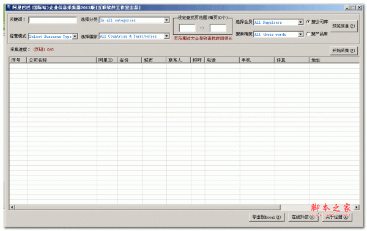Click the end page range field
The image size is (367, 231).
[x=218, y=28]
